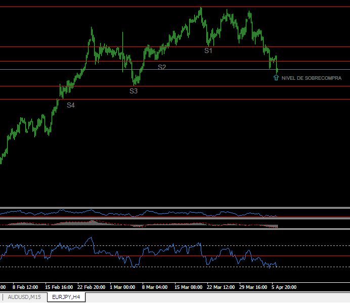The height and width of the screenshot is (303, 350).
Task: Select the S1 support label
Action: 208,51
